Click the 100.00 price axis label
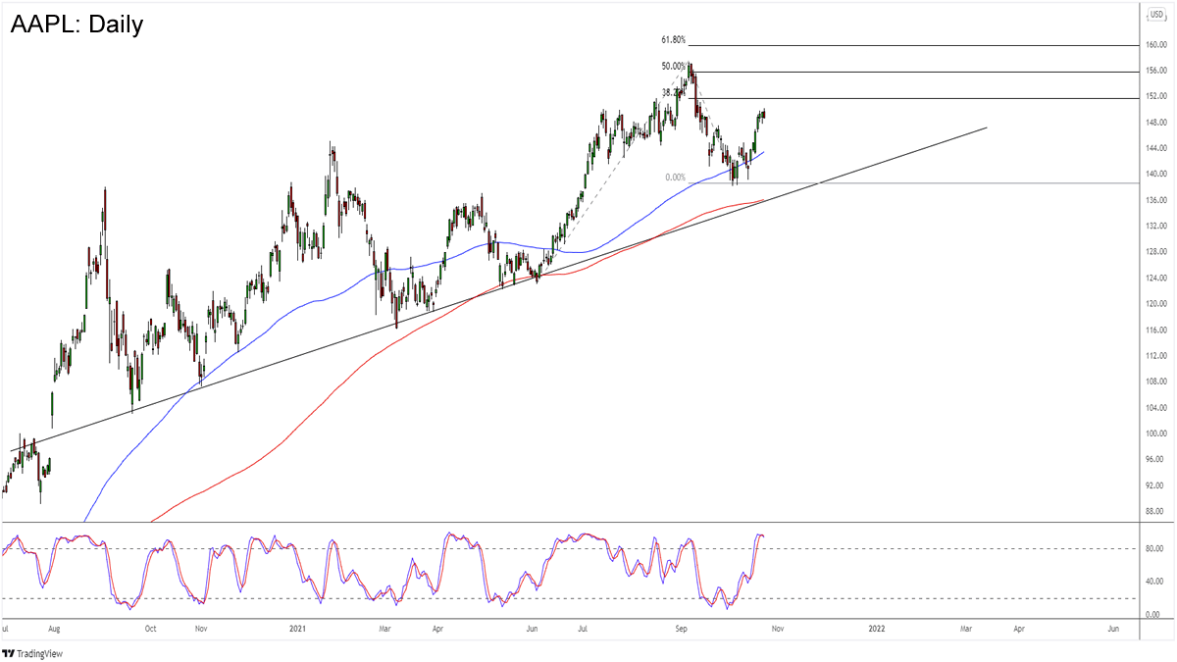This screenshot has height=662, width=1177. (1156, 433)
